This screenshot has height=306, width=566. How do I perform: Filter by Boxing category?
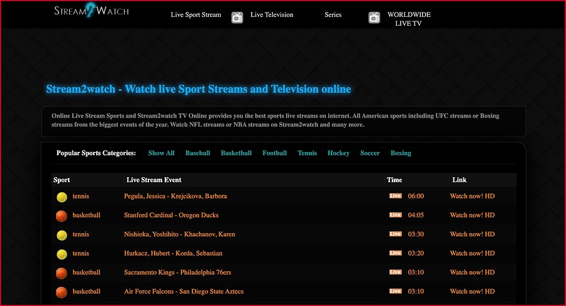(x=401, y=153)
